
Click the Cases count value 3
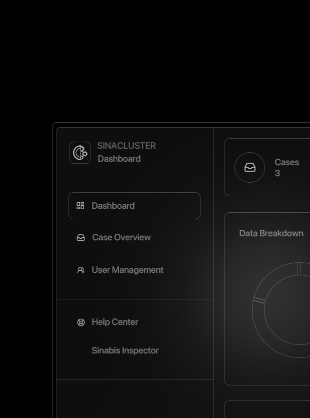[277, 173]
